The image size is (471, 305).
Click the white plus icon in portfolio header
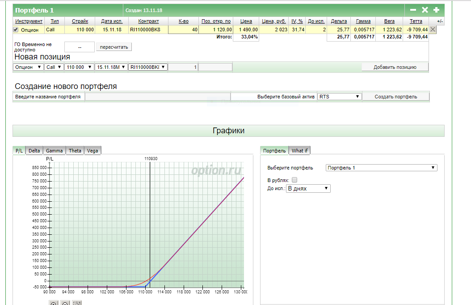pos(437,10)
